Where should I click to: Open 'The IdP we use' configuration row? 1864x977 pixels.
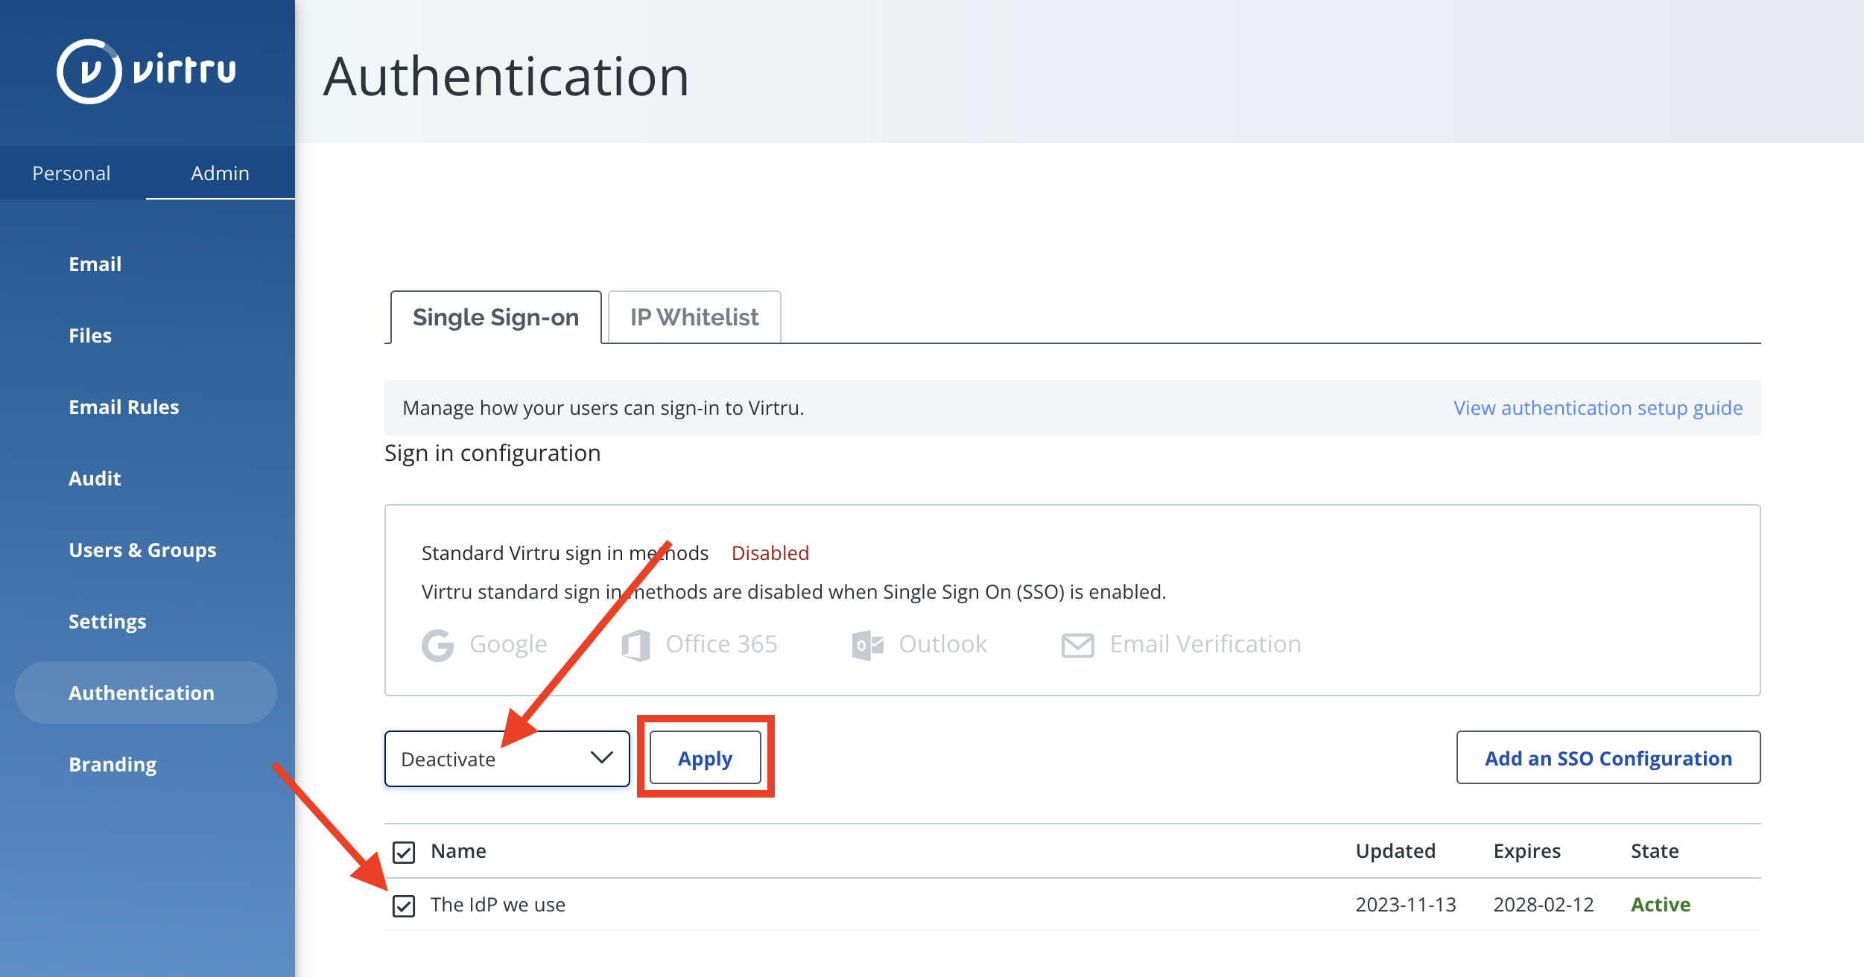[1073, 905]
